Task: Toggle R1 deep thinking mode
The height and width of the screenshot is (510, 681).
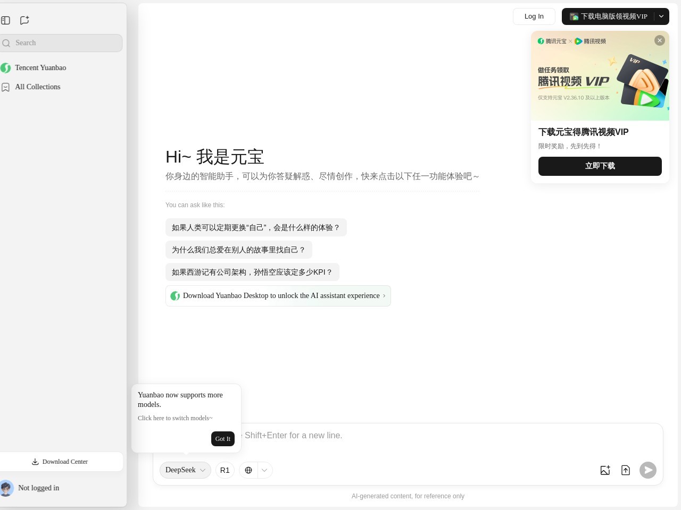Action: click(x=225, y=470)
